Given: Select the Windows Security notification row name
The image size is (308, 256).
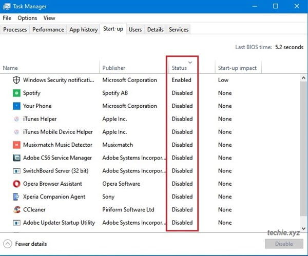Looking at the screenshot, I should [x=59, y=80].
